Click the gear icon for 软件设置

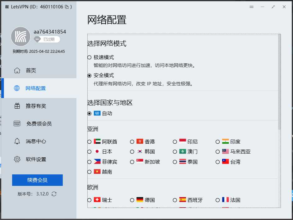(x=17, y=159)
